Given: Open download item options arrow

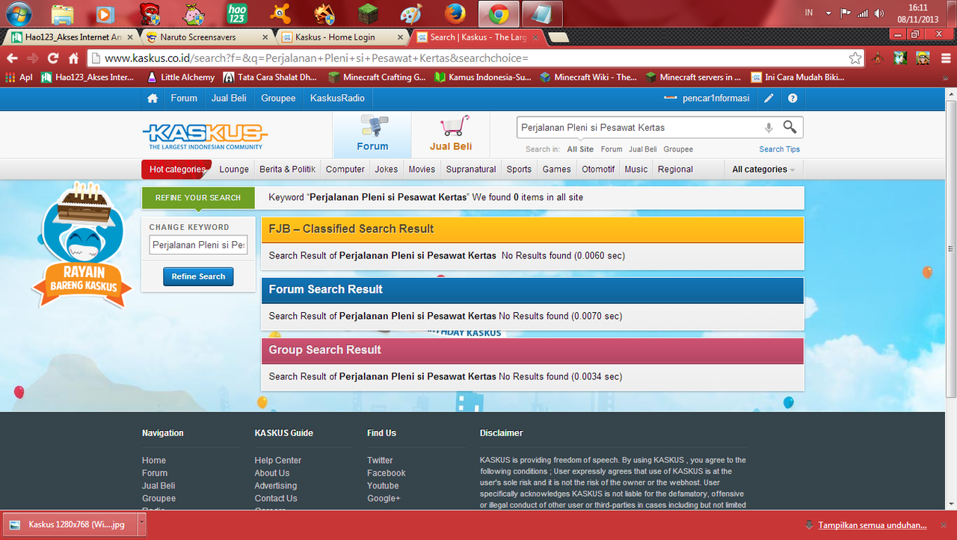Looking at the screenshot, I should point(141,524).
